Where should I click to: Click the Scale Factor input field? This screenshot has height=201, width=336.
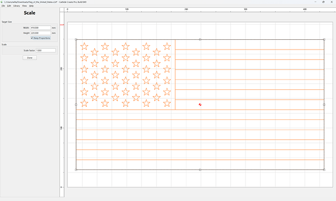tap(46, 50)
